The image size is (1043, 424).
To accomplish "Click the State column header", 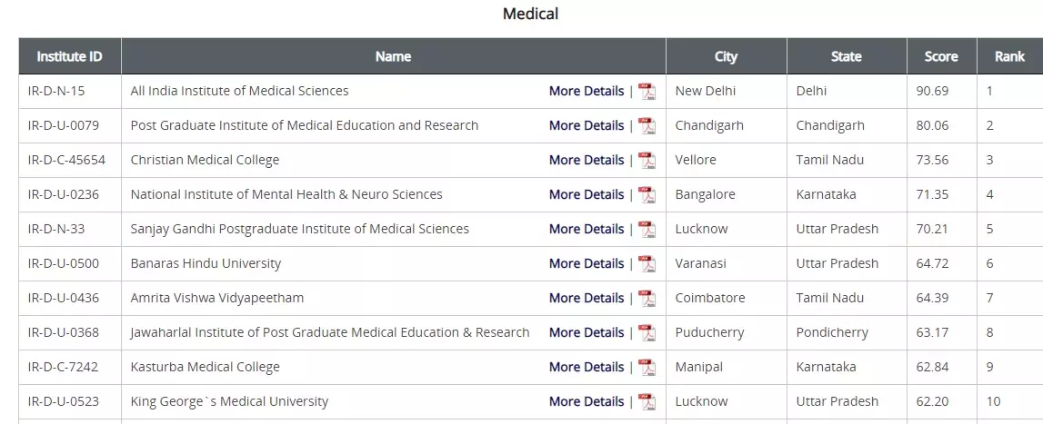I will (846, 56).
